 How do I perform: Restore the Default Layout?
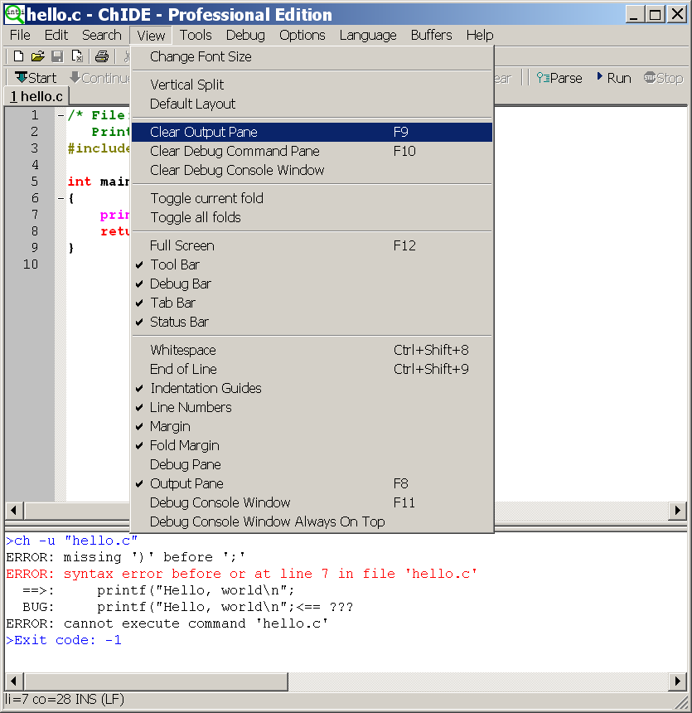tap(312, 104)
